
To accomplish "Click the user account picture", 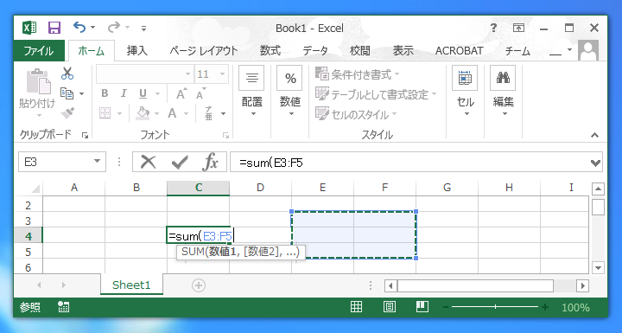I will click(x=588, y=50).
